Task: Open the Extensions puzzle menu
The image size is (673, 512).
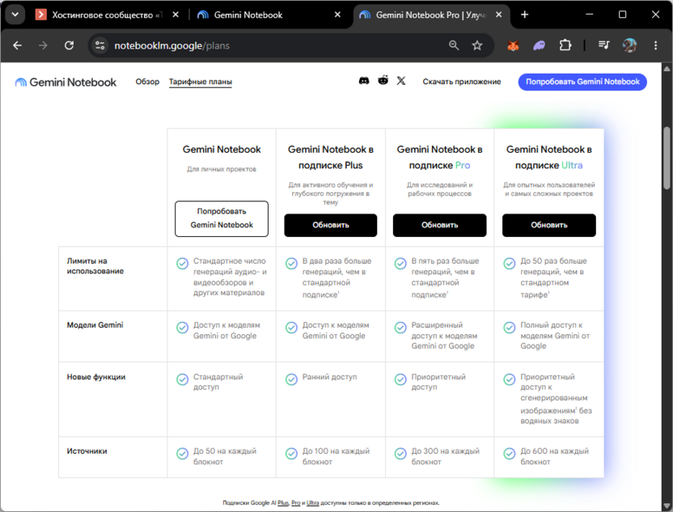Action: [565, 45]
